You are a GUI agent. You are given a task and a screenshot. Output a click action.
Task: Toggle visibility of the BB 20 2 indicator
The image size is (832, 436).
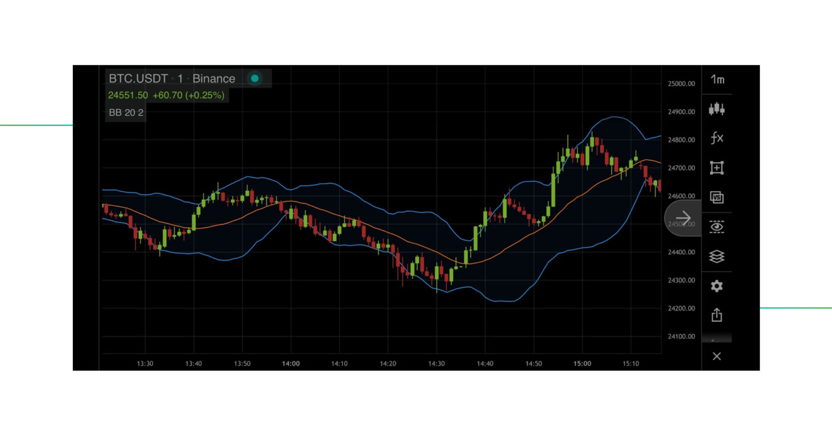(126, 112)
